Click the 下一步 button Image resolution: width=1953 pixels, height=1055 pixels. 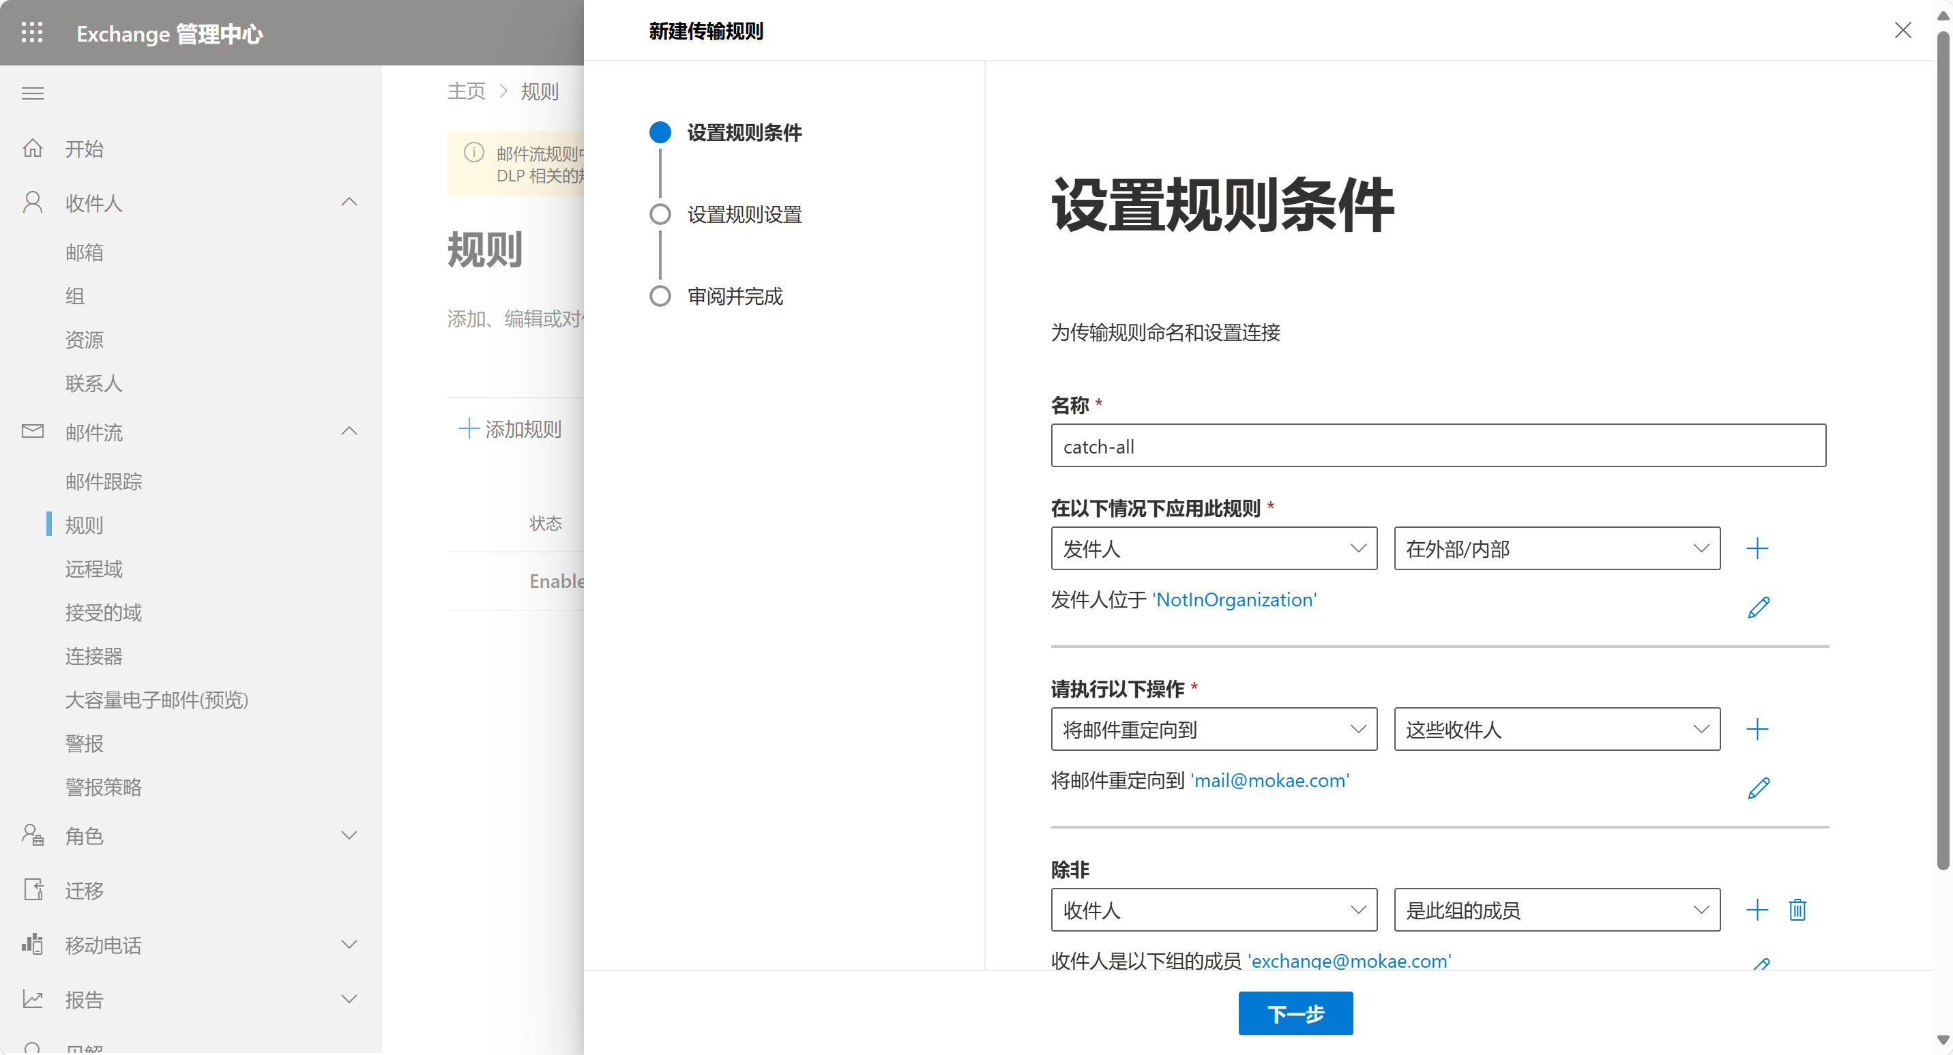(x=1295, y=1013)
